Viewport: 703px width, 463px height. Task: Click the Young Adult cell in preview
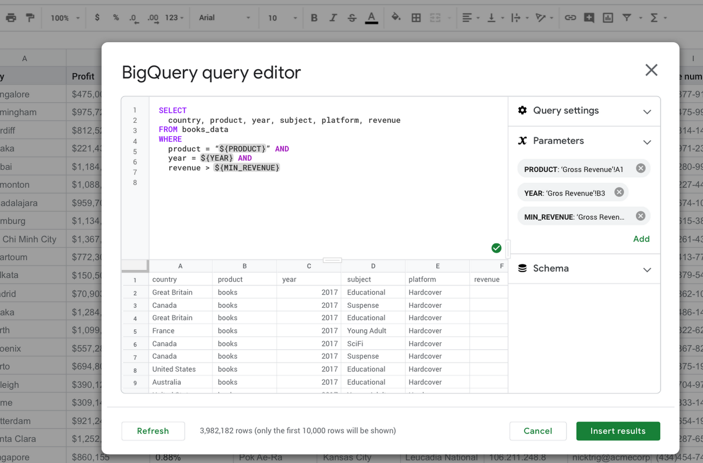[x=373, y=331]
